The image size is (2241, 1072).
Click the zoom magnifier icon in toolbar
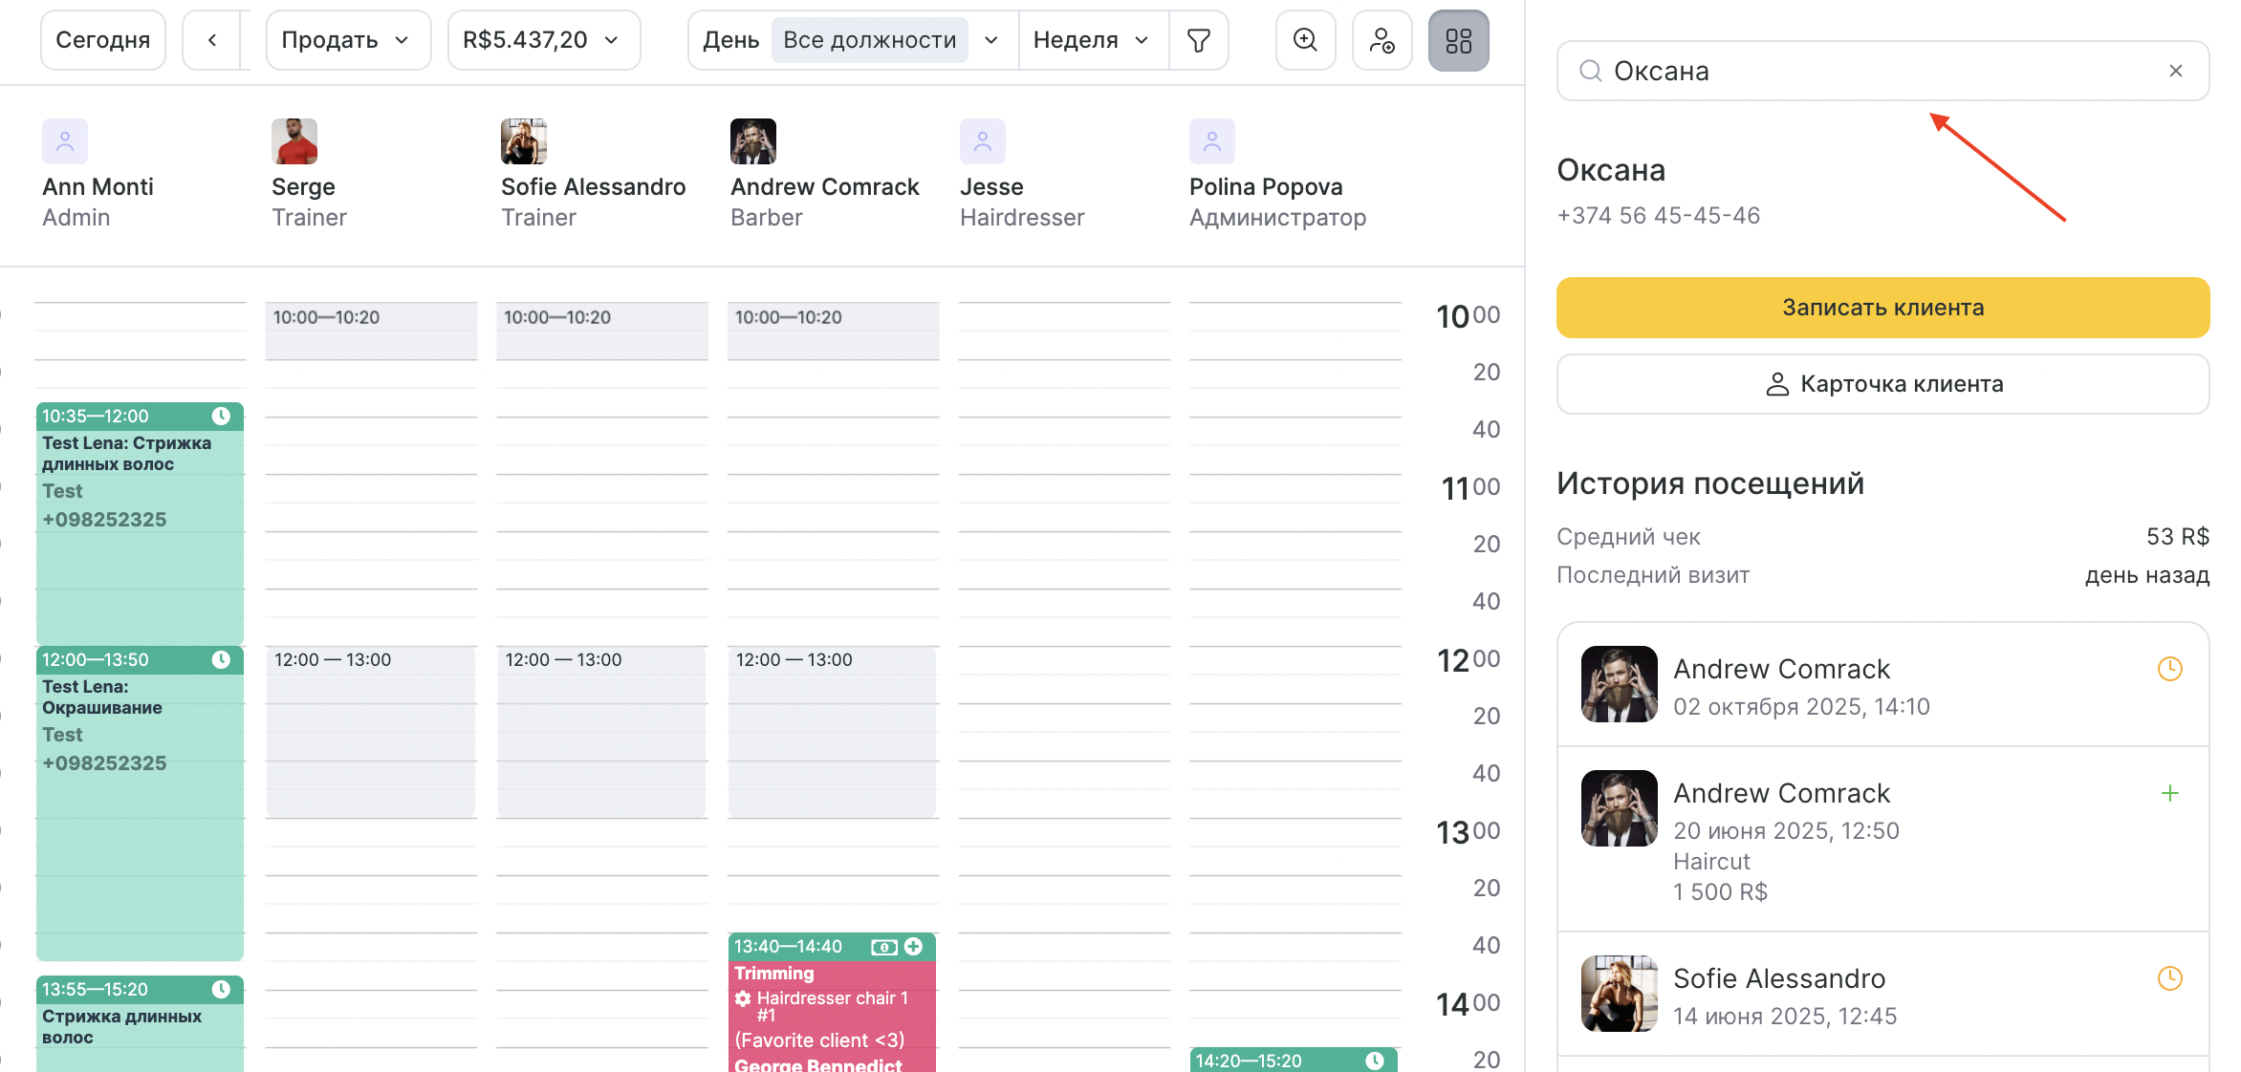click(x=1305, y=40)
